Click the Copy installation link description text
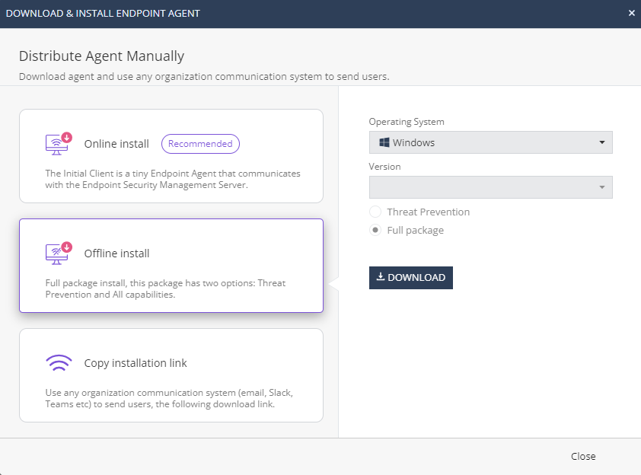The height and width of the screenshot is (475, 641). [x=169, y=398]
